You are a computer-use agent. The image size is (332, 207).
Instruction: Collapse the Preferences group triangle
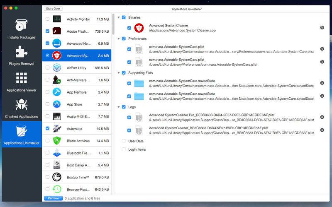tap(119, 39)
